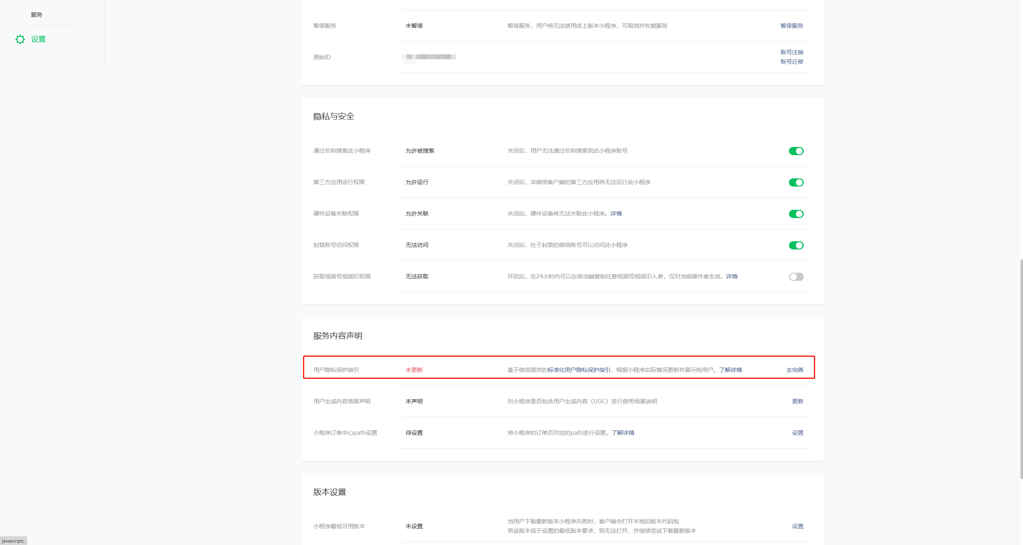Toggle the 封禁账号访问权限 switch
1023x545 pixels.
tap(796, 245)
